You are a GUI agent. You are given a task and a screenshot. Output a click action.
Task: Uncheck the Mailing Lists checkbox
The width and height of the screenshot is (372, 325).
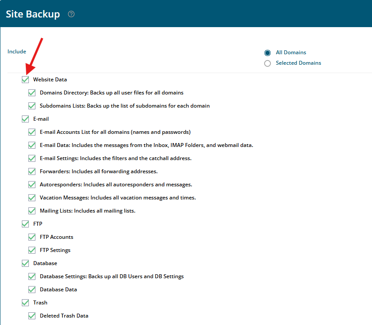[32, 211]
